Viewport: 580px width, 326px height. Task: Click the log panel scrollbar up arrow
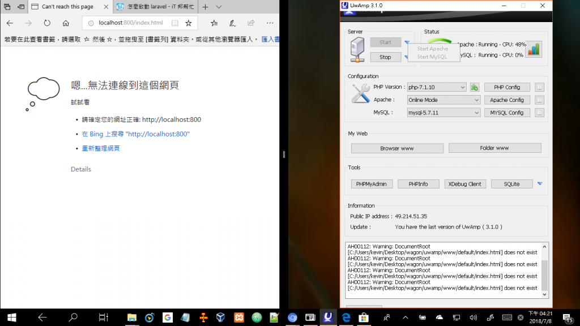pyautogui.click(x=544, y=247)
